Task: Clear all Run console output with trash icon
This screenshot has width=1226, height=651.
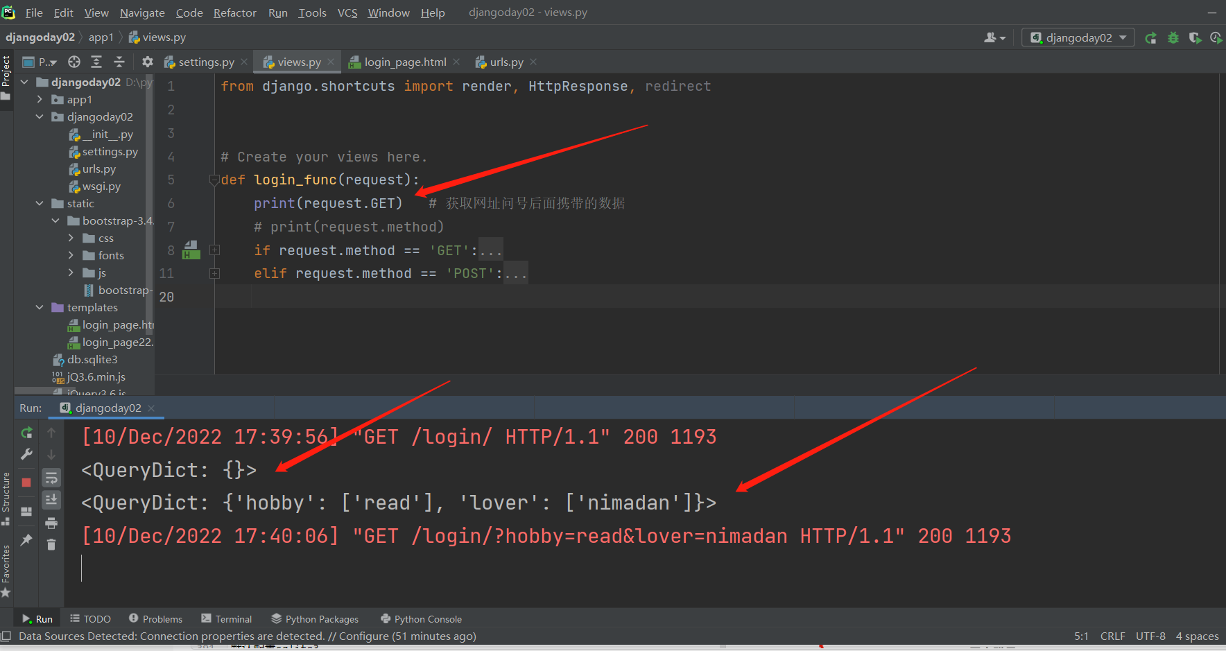Action: pos(51,545)
